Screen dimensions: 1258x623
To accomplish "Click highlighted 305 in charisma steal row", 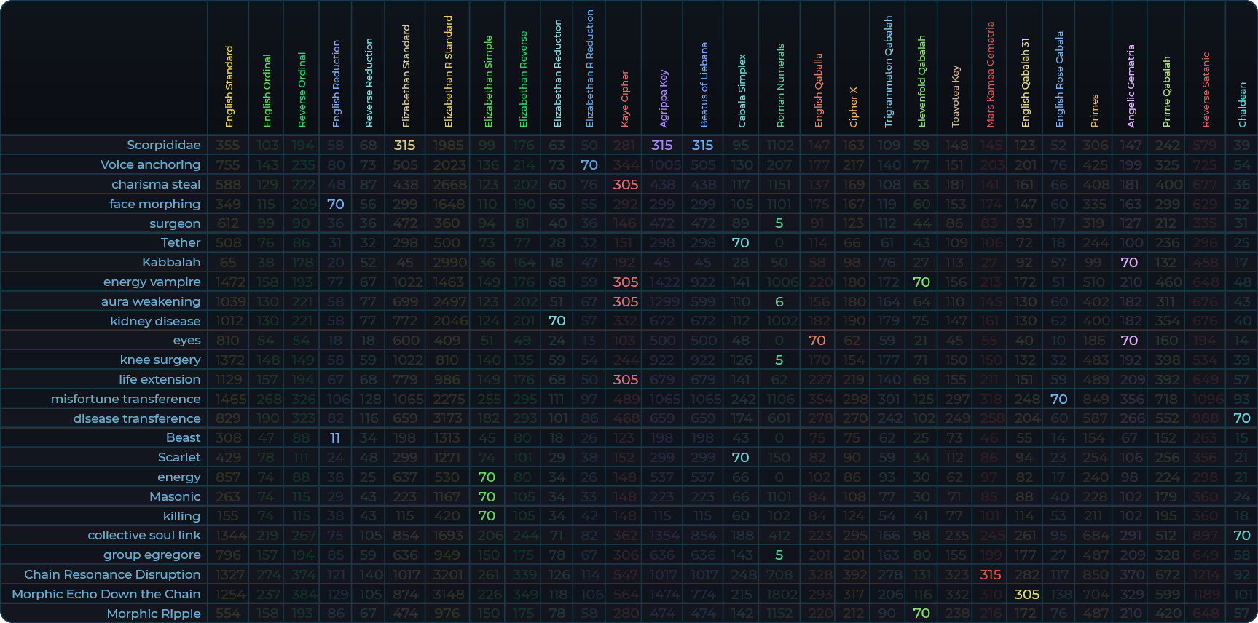I will (625, 185).
